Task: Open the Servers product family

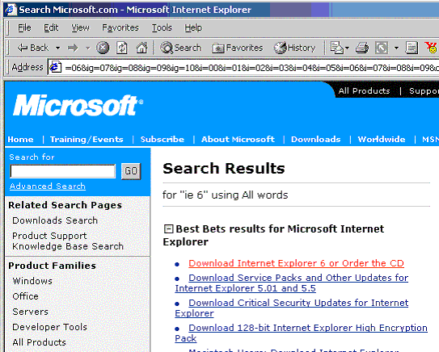Action: tap(30, 312)
